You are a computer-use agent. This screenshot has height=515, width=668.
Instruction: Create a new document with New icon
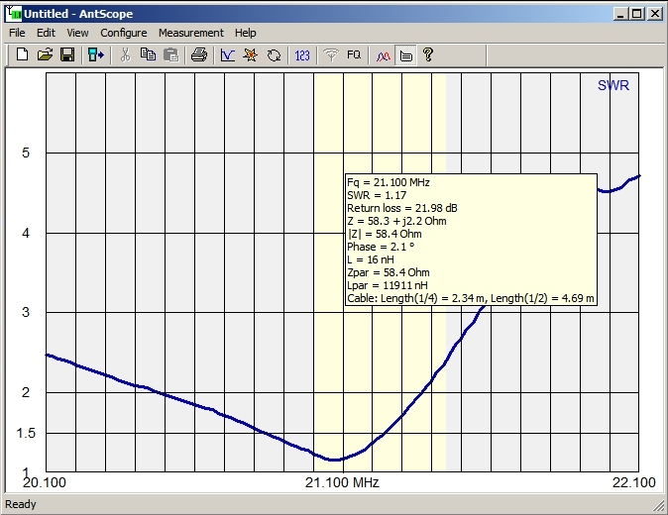click(x=22, y=54)
